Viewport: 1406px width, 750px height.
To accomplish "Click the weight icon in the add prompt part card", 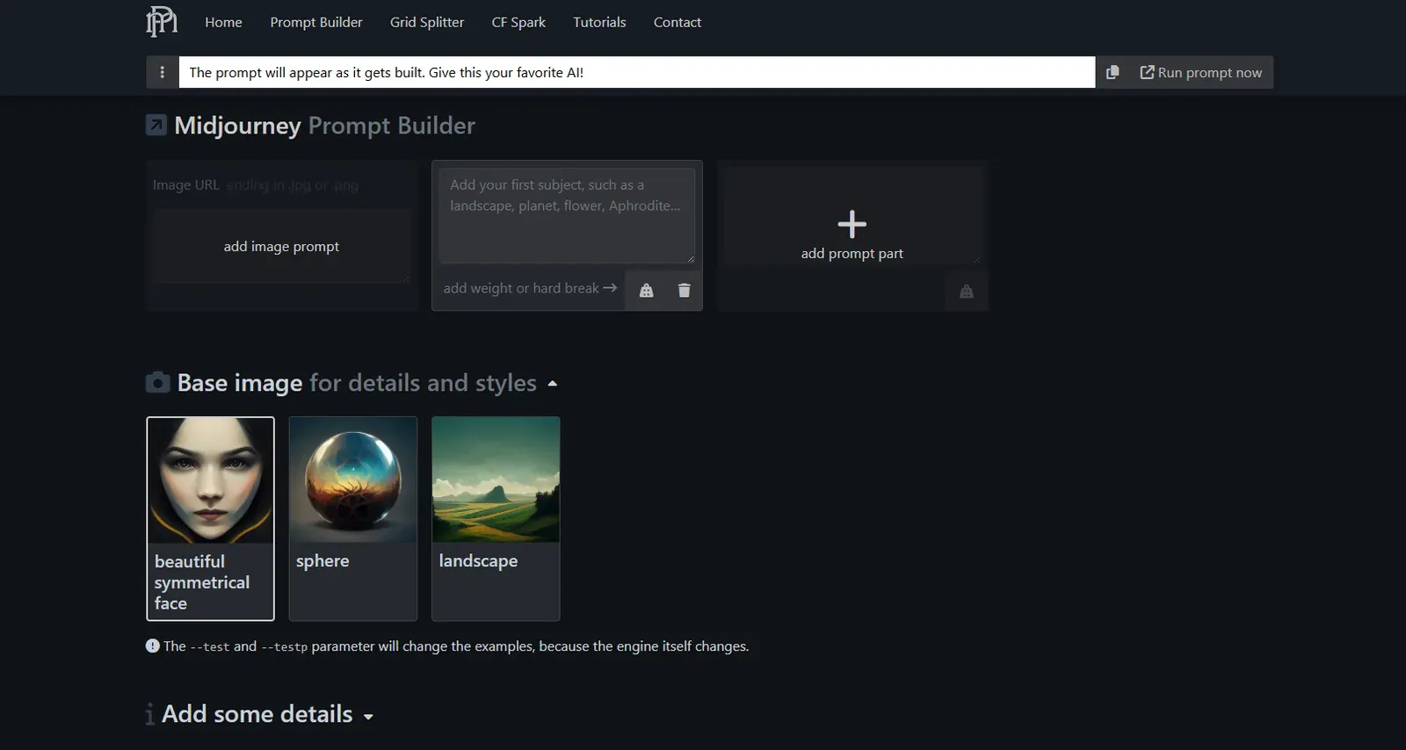I will 967,292.
